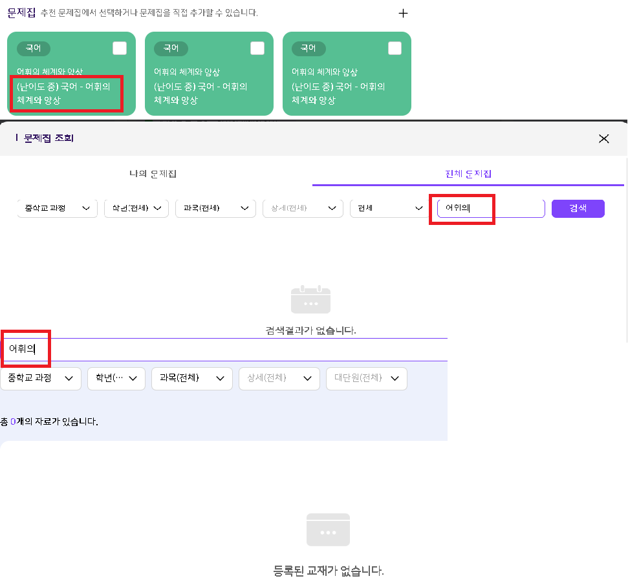The height and width of the screenshot is (585, 628).
Task: Open 학년(전체) dropdown in the 문제집 조회 dialog
Action: pos(136,208)
